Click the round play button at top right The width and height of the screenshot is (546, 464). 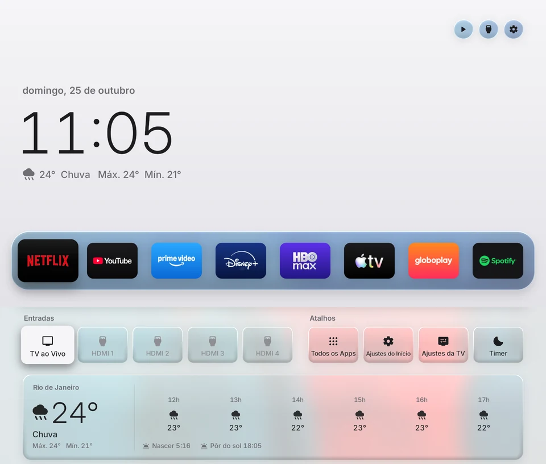[464, 29]
